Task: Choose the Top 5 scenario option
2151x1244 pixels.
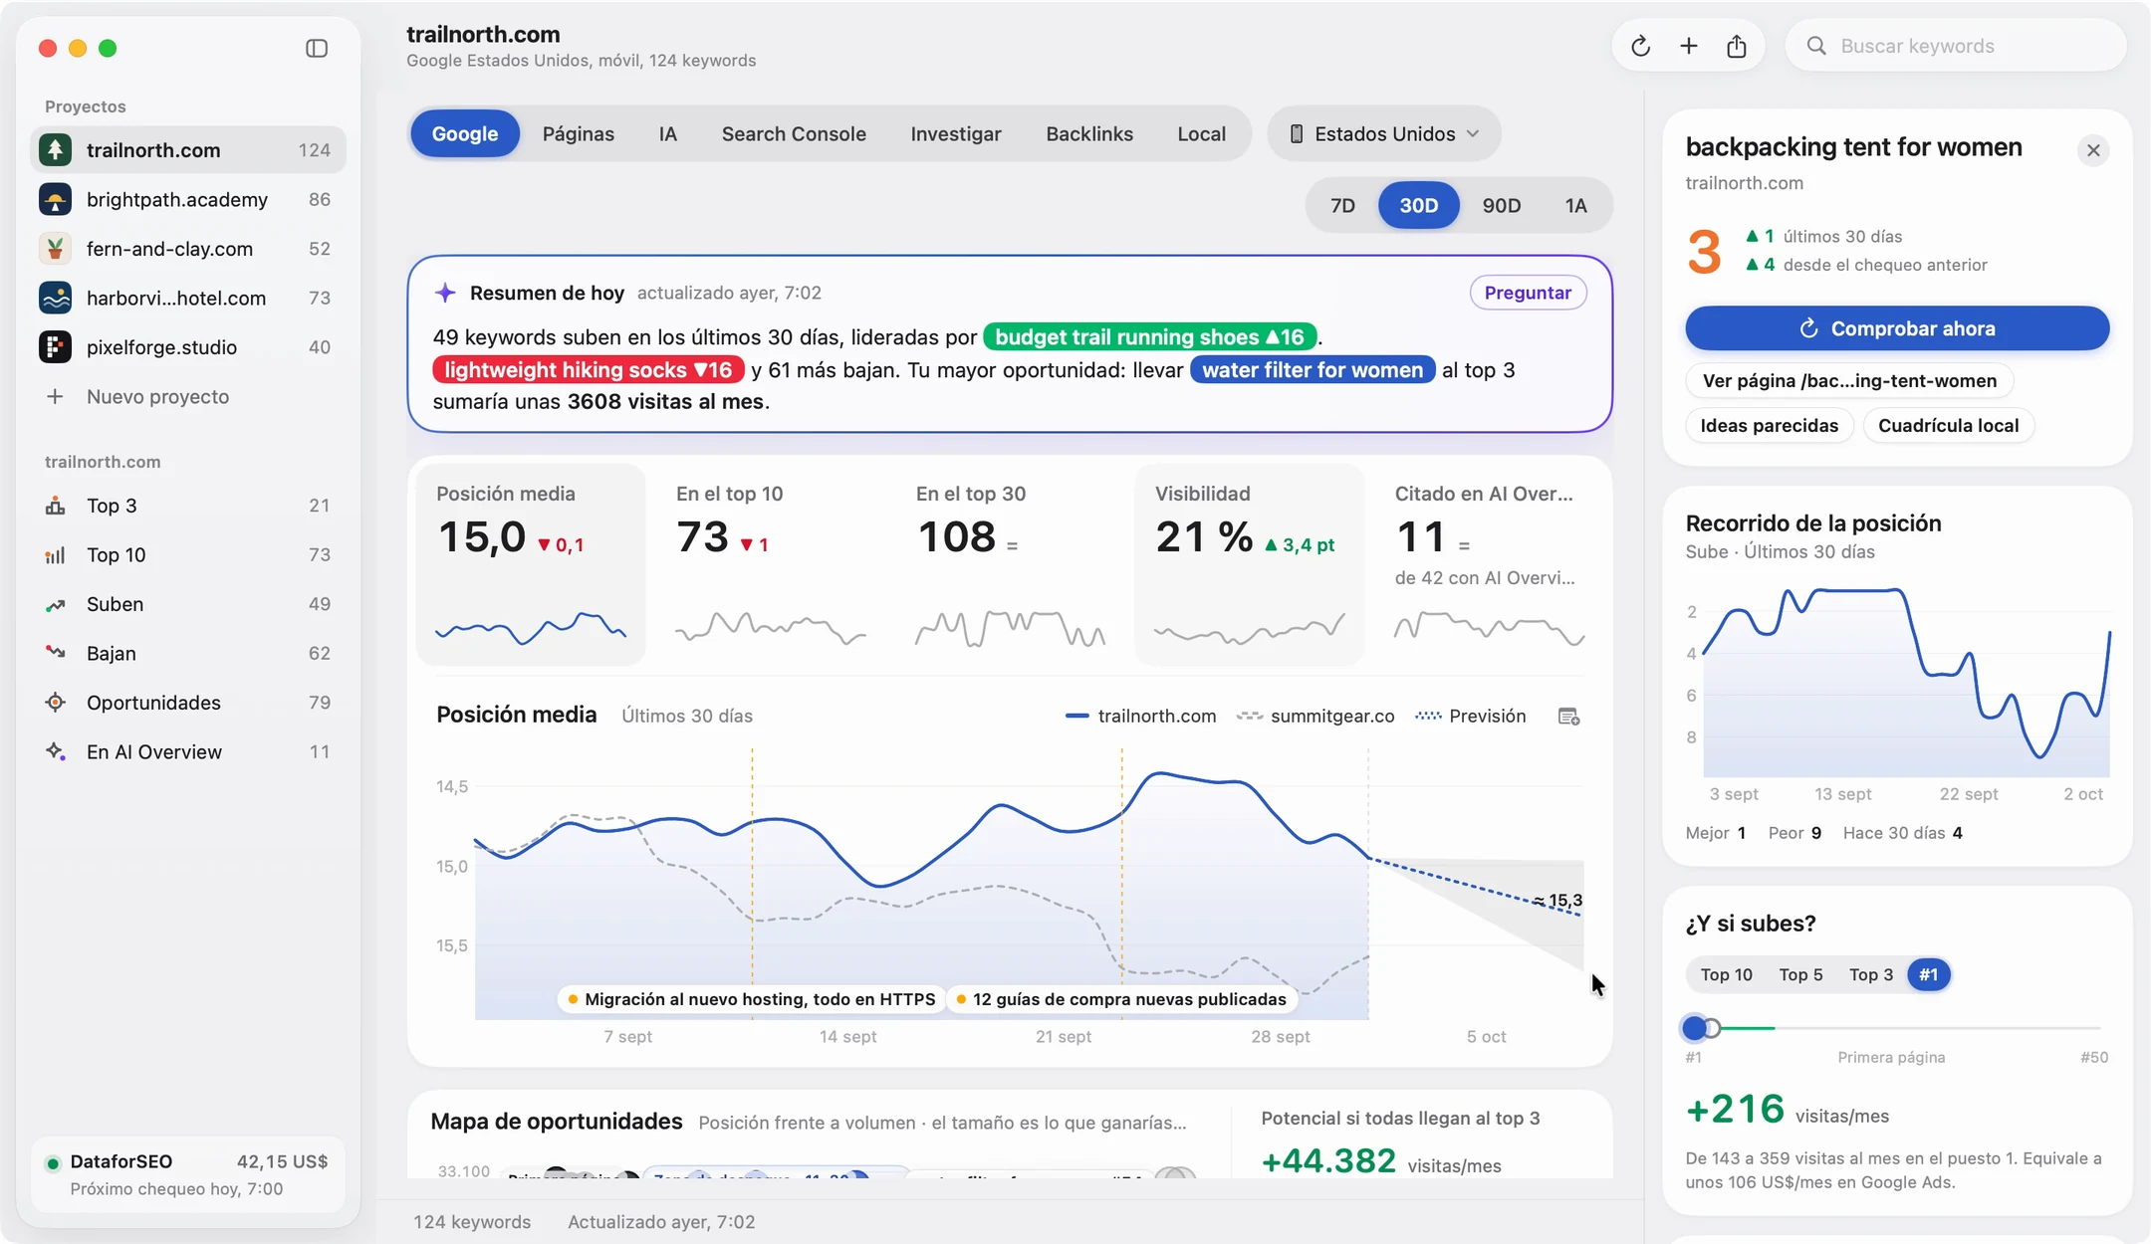Action: [x=1800, y=974]
